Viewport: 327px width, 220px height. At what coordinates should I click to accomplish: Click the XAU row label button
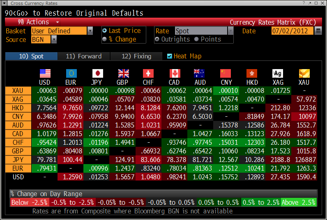[x=18, y=90]
